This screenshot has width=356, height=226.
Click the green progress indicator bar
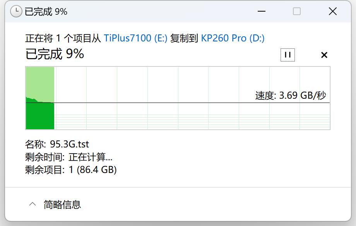tap(40, 115)
